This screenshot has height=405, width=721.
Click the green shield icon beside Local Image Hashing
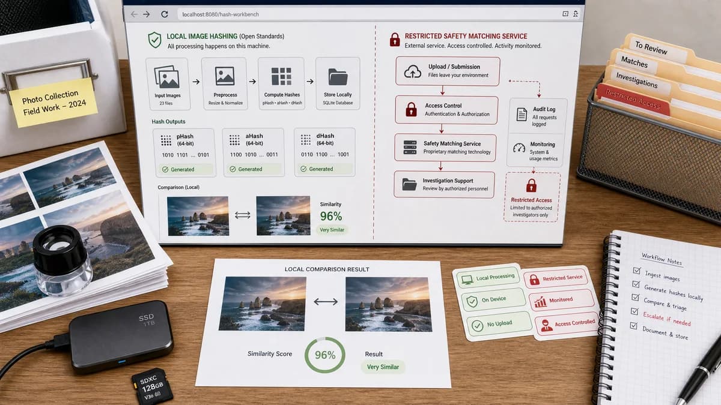coord(155,40)
